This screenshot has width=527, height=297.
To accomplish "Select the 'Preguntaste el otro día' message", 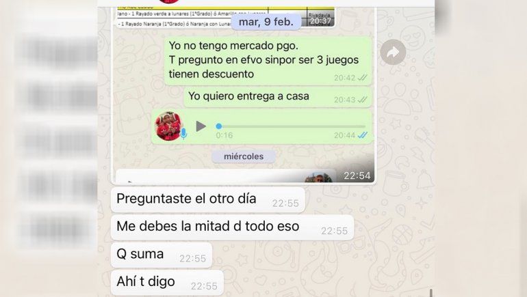I will coord(207,200).
